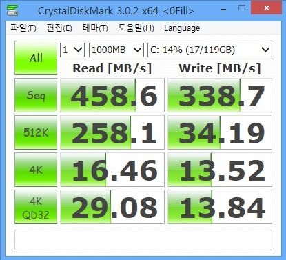Click the Seq read result 458.6
Image resolution: width=286 pixels, height=260 pixels.
[112, 95]
